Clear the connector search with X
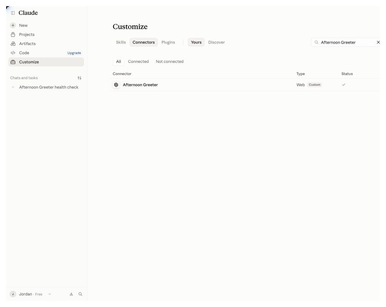The width and height of the screenshot is (386, 307). (x=378, y=42)
